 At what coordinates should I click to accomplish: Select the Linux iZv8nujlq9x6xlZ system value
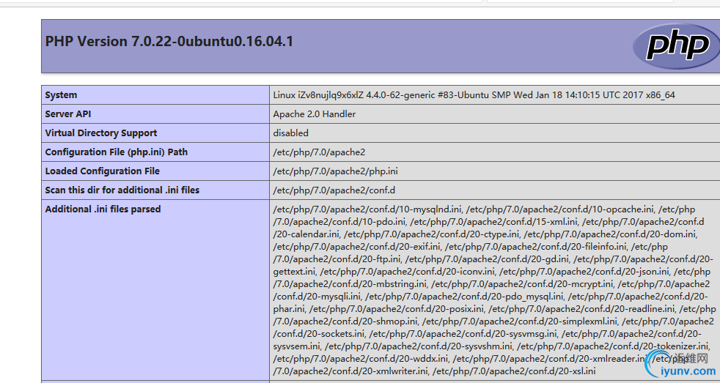point(474,95)
